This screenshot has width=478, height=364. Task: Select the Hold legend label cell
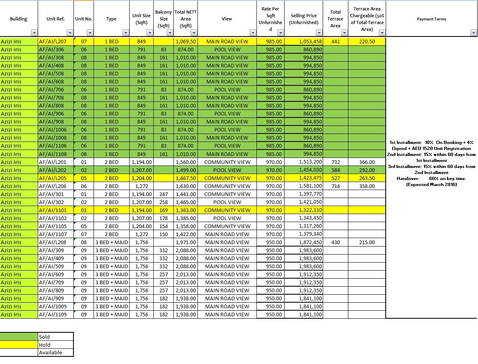coord(56,344)
